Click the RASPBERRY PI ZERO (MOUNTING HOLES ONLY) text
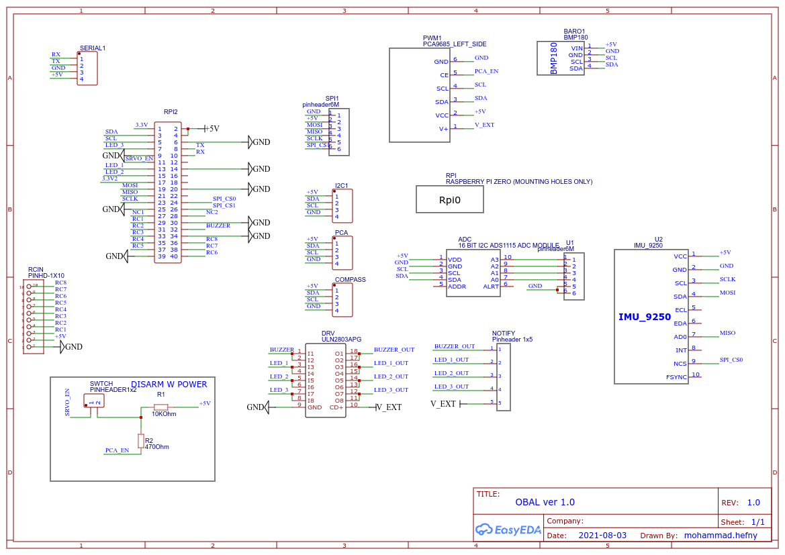Viewport: 785px width, 555px height. coord(519,182)
